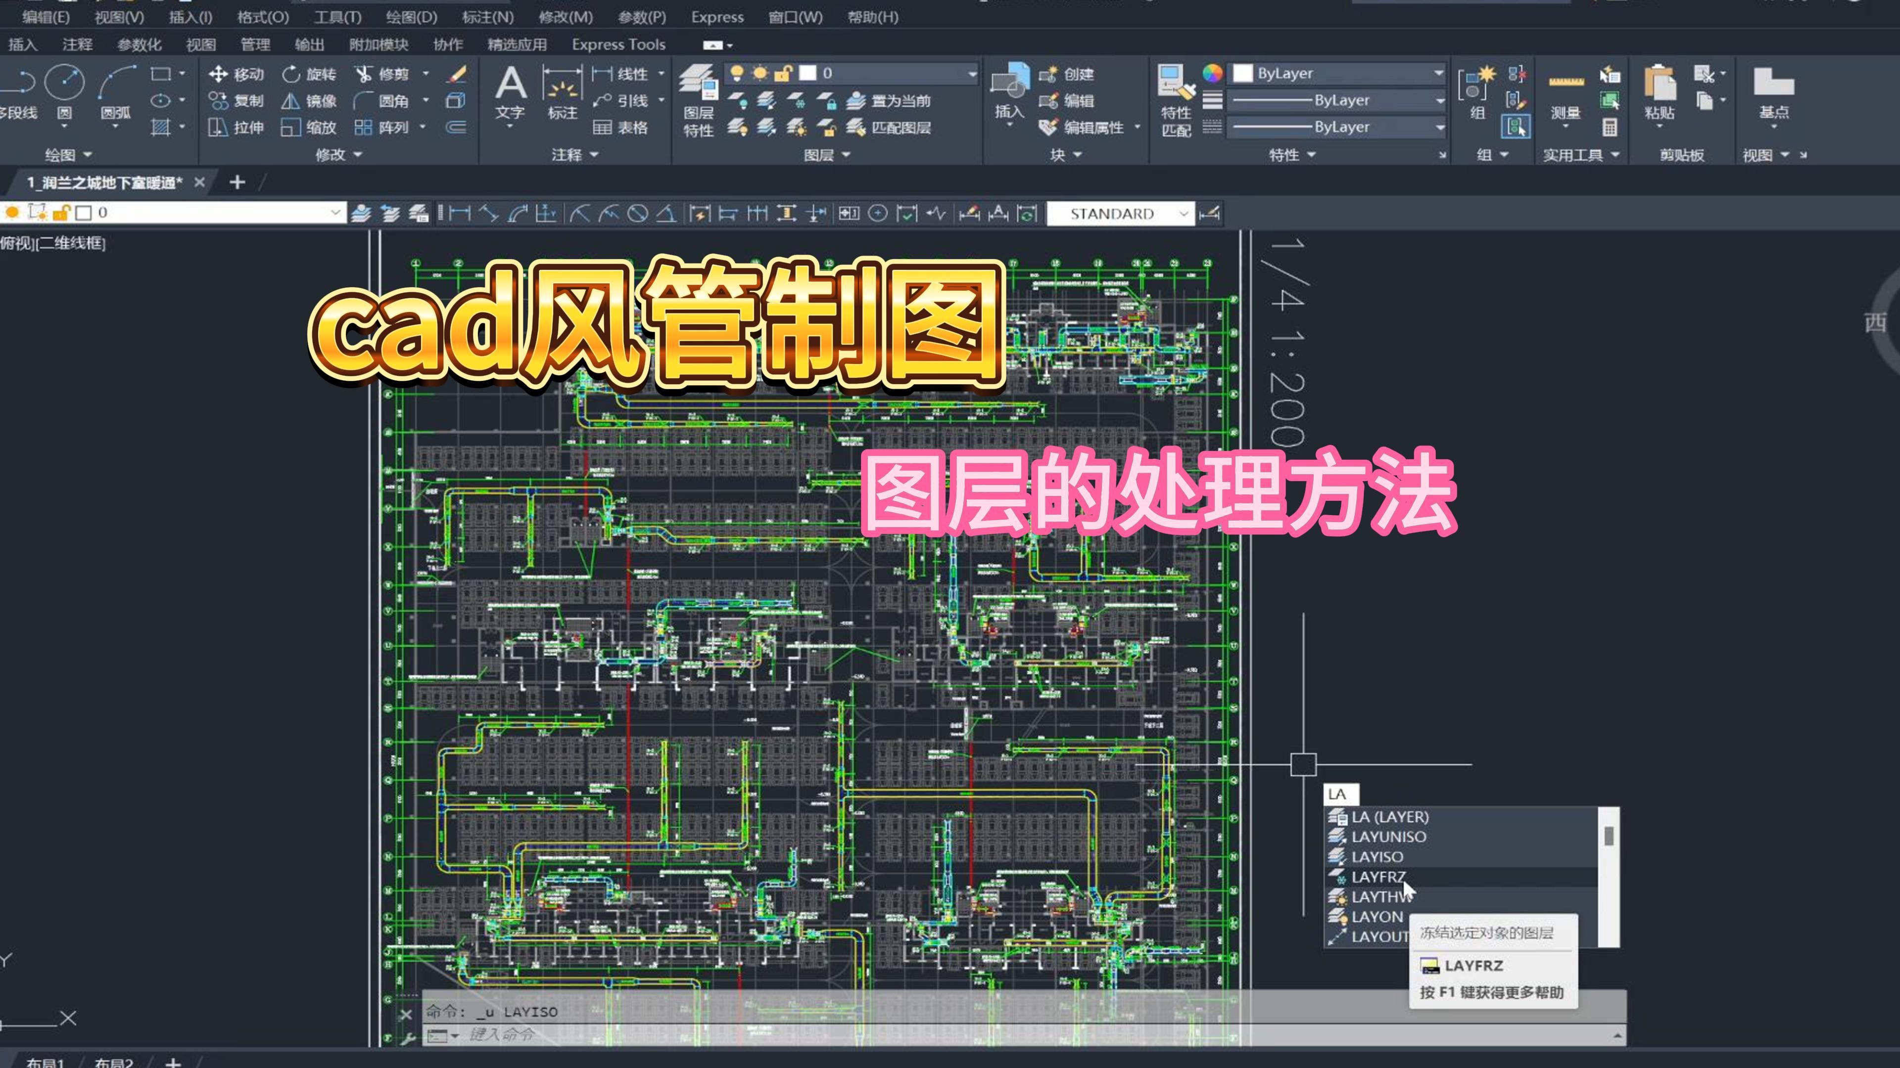Expand the layer 0 dropdown in ribbon

point(972,73)
